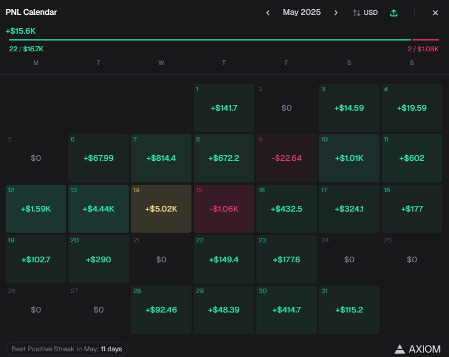Select May 6 cell showing +$67.99
The height and width of the screenshot is (357, 449).
99,158
